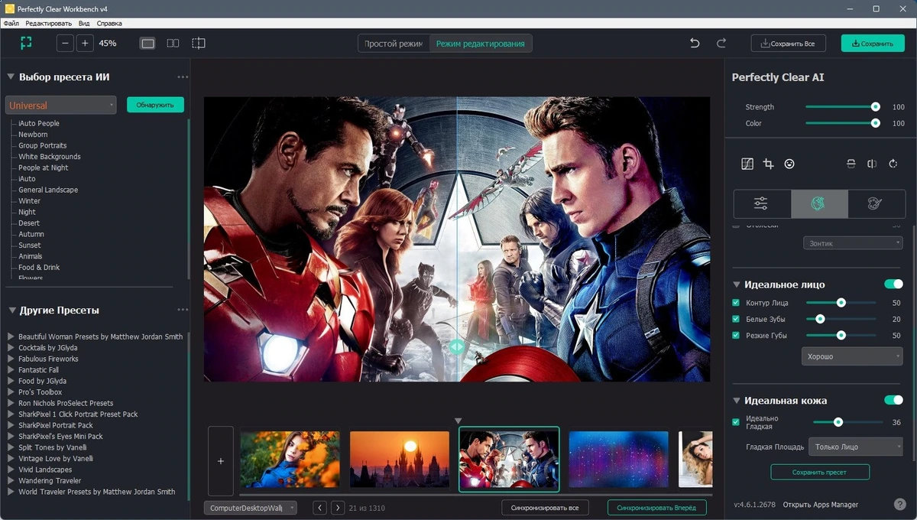Select single image view layout
This screenshot has width=917, height=520.
[x=147, y=44]
